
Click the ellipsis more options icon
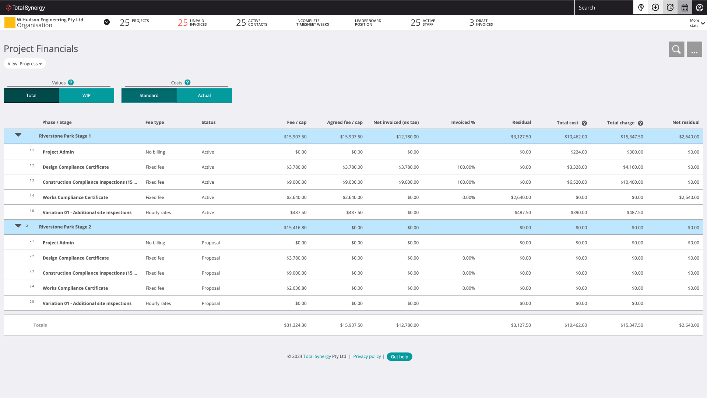tap(694, 49)
